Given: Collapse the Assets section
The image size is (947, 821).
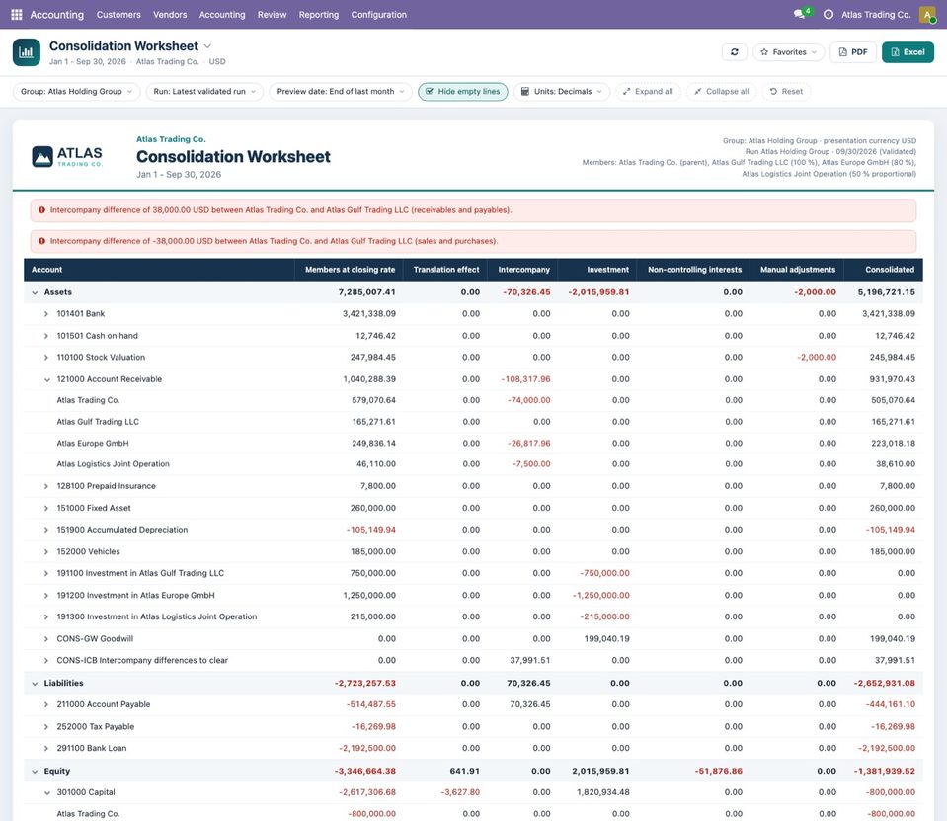Looking at the screenshot, I should coord(35,292).
